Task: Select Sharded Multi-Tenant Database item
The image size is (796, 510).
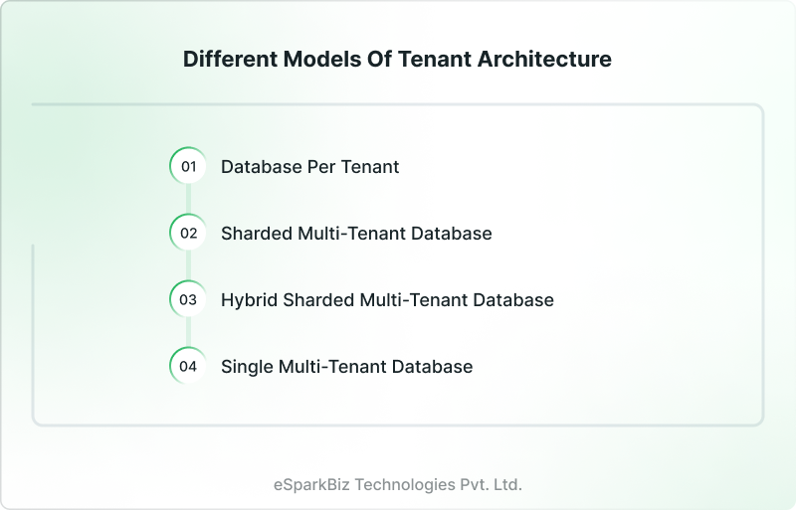Action: click(356, 234)
